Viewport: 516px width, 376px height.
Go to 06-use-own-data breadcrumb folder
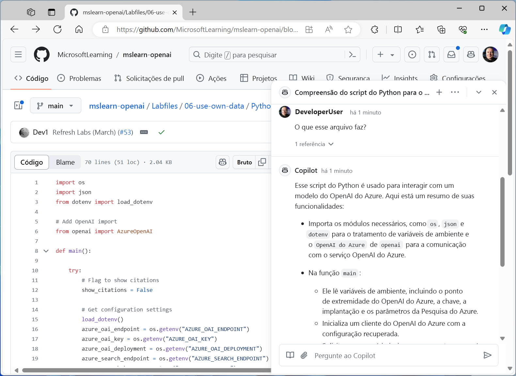214,106
